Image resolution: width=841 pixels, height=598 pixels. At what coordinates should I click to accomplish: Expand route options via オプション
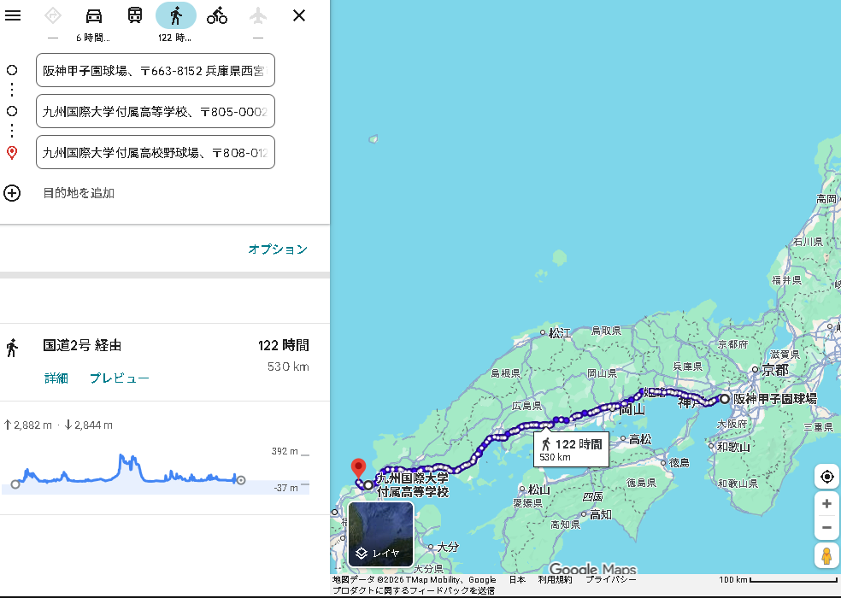click(x=278, y=249)
